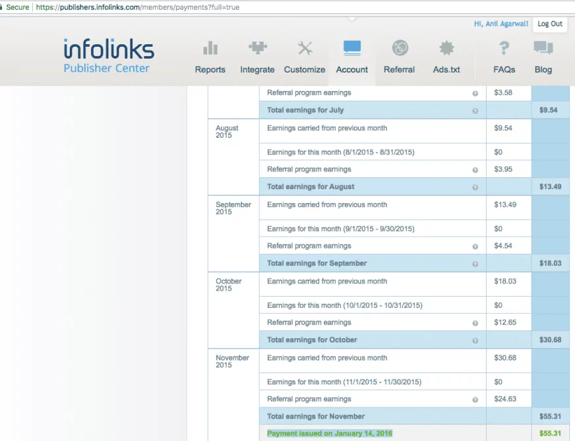The width and height of the screenshot is (575, 441).
Task: Click the $13.49 August total amount
Action: [550, 187]
